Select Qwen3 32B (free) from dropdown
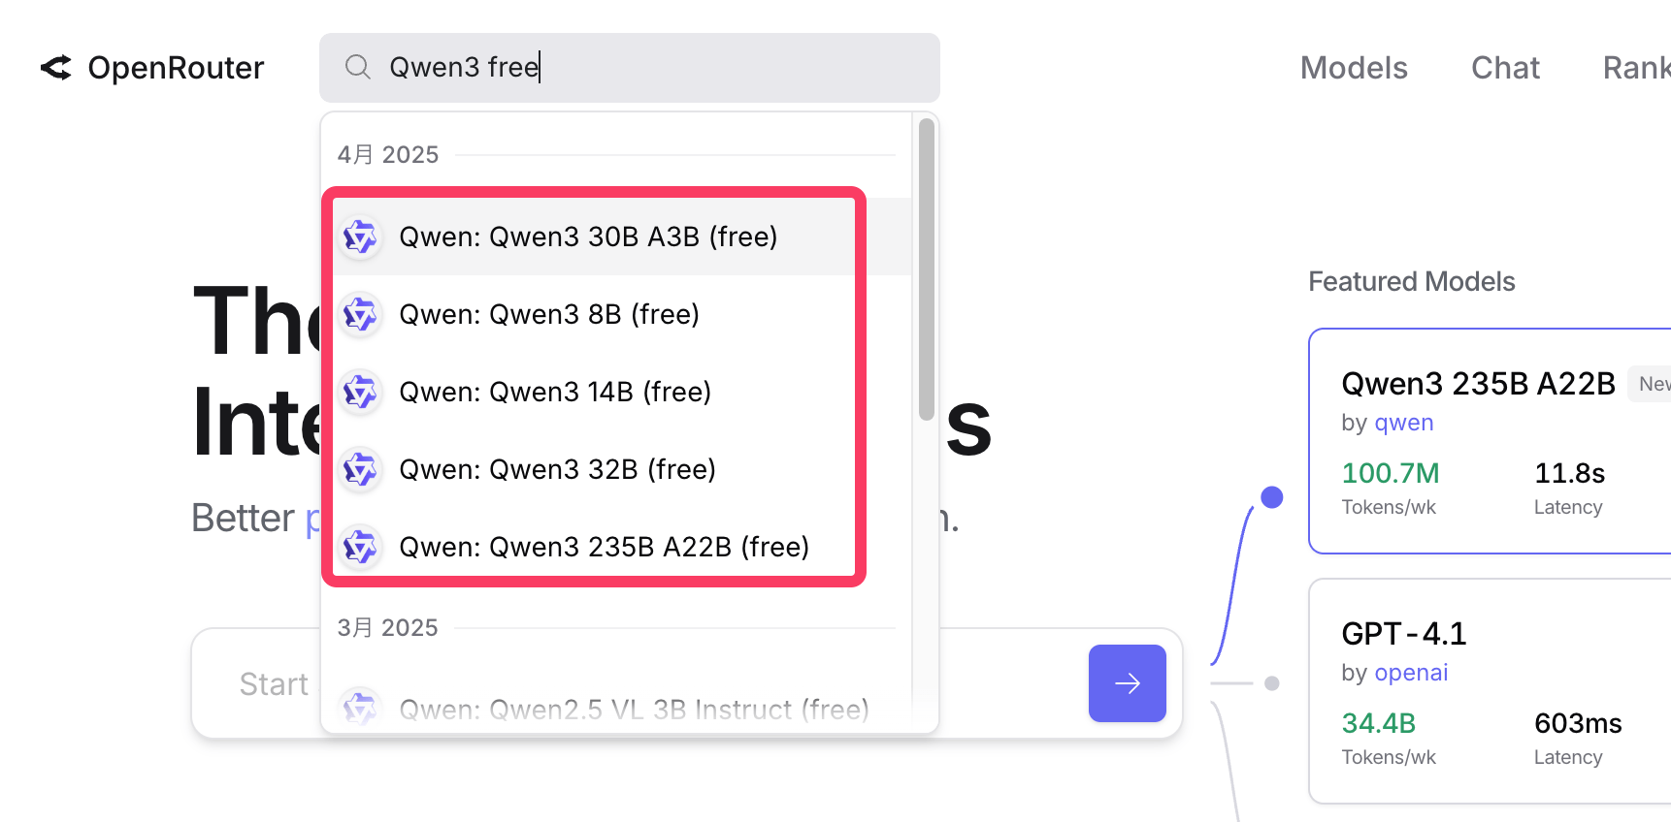 (x=557, y=469)
